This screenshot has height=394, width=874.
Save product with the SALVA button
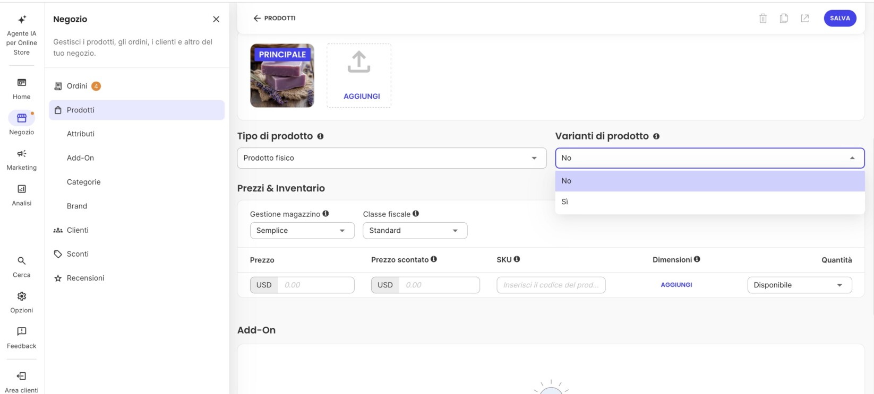(x=840, y=18)
